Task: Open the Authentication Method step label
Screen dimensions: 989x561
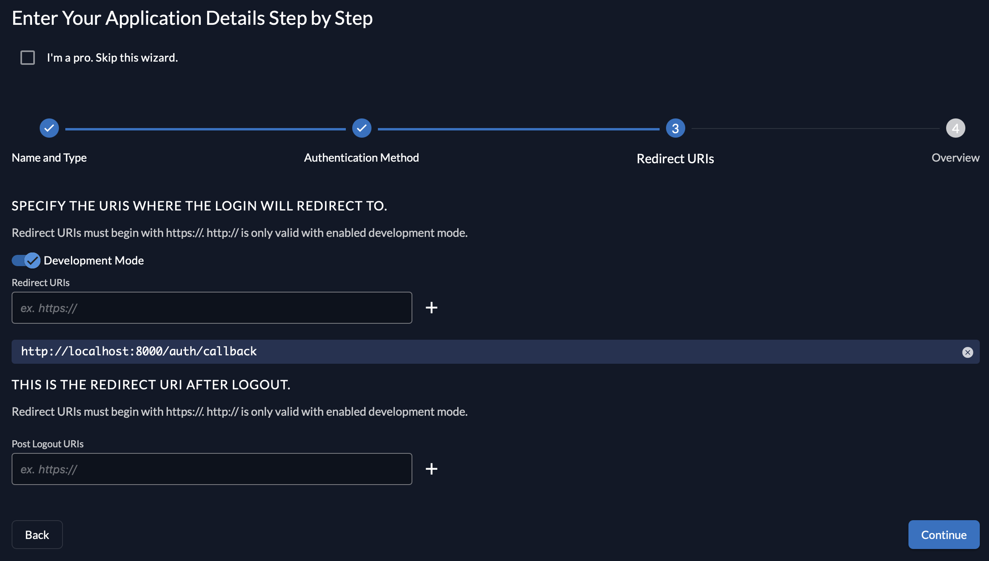Action: coord(361,158)
